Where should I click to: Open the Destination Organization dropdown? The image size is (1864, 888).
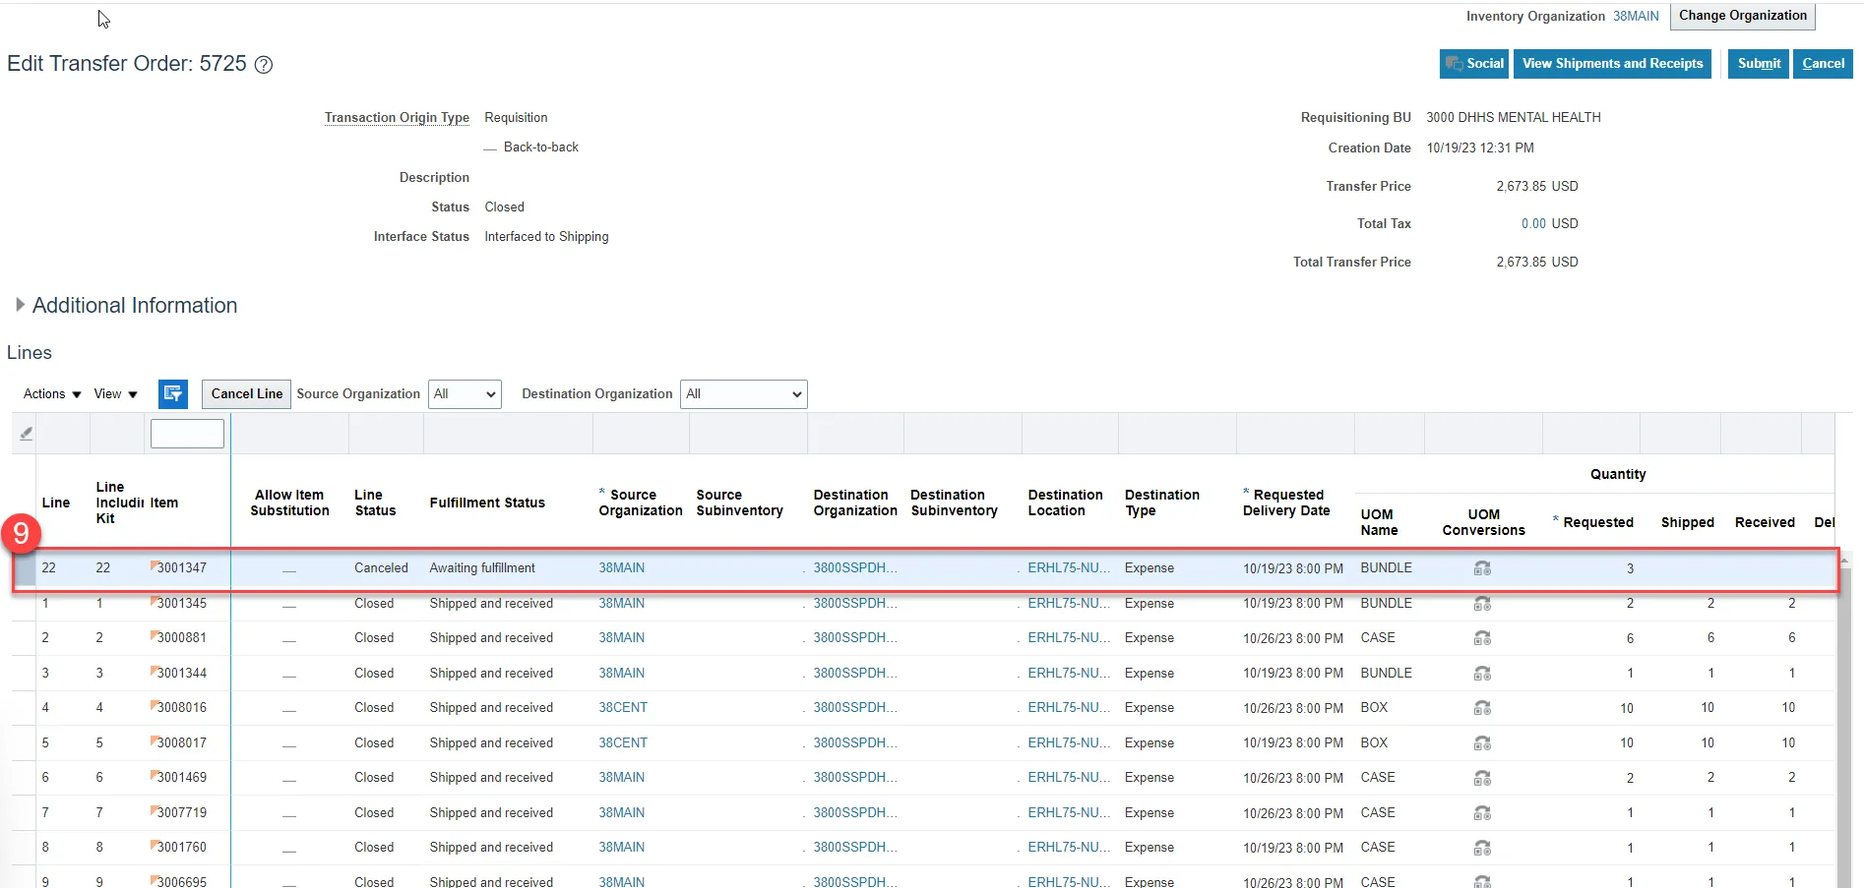743,394
